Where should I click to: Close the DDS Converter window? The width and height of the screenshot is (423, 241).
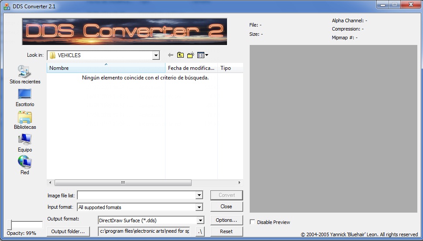pyautogui.click(x=411, y=5)
